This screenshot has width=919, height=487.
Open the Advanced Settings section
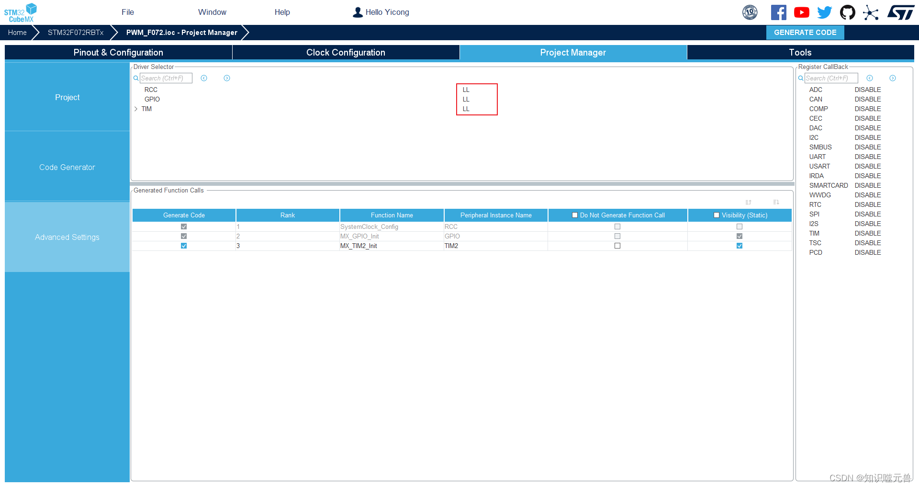pyautogui.click(x=67, y=237)
